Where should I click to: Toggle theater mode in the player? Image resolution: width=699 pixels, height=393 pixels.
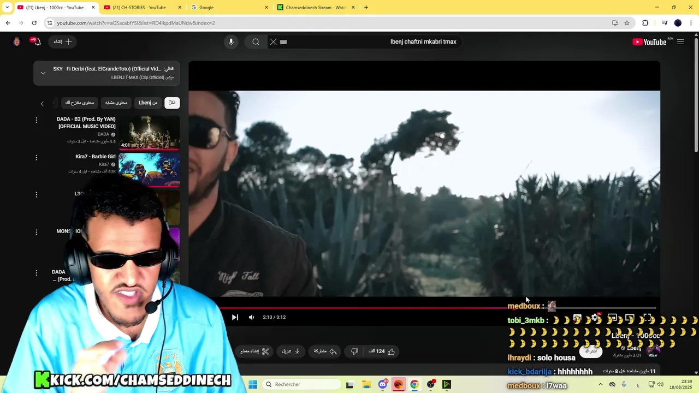pyautogui.click(x=630, y=318)
